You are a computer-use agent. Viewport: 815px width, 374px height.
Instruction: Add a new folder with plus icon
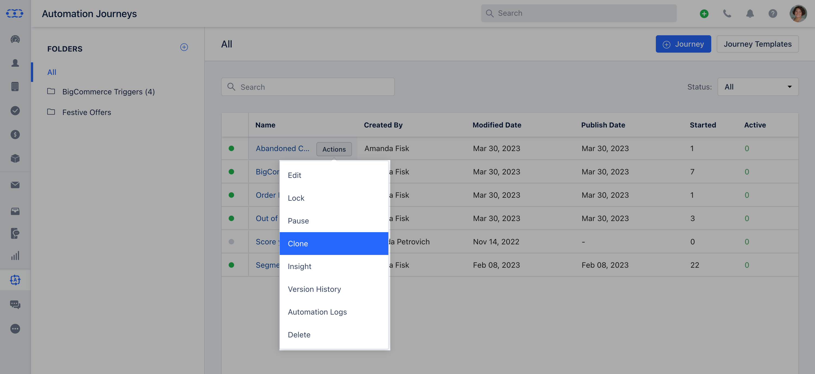(184, 47)
